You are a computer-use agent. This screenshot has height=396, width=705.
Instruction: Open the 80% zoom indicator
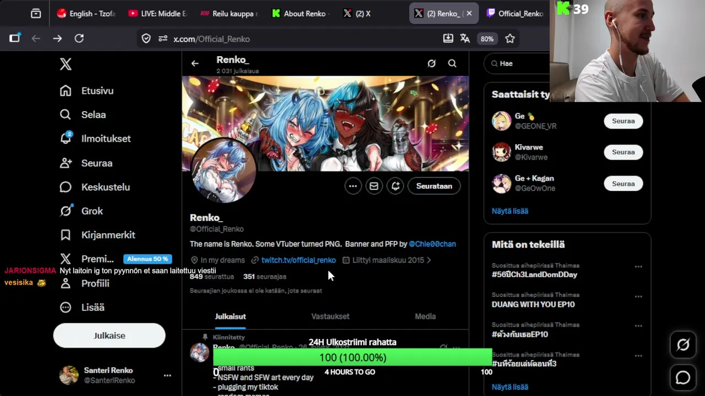pyautogui.click(x=487, y=38)
